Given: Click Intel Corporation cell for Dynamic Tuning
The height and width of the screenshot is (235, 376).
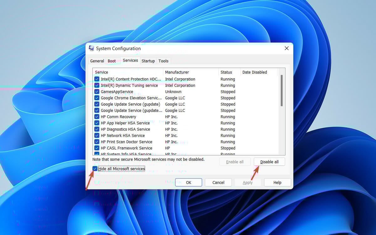Looking at the screenshot, I should pyautogui.click(x=180, y=86).
